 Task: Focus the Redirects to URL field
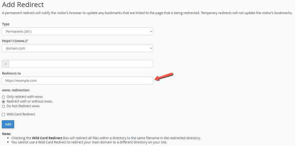click(x=78, y=81)
